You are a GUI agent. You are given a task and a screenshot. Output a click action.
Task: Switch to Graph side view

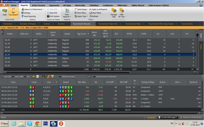point(201,47)
